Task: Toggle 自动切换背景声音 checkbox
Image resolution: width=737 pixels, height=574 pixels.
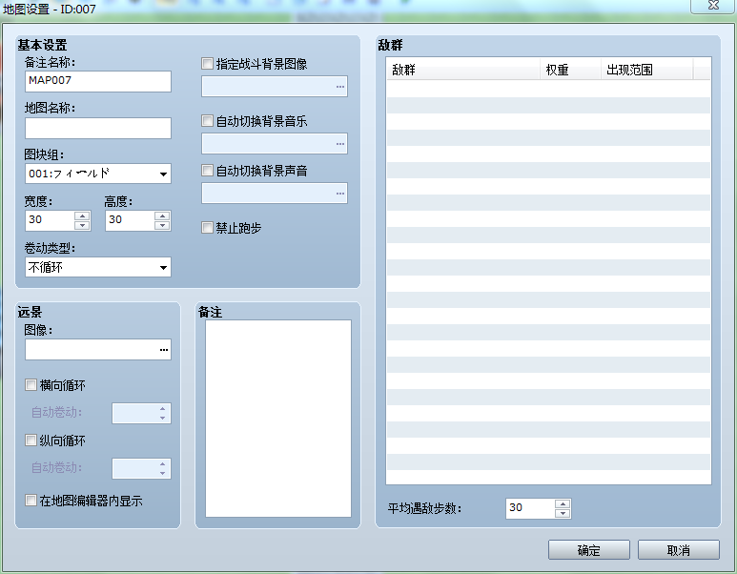Action: pos(207,170)
